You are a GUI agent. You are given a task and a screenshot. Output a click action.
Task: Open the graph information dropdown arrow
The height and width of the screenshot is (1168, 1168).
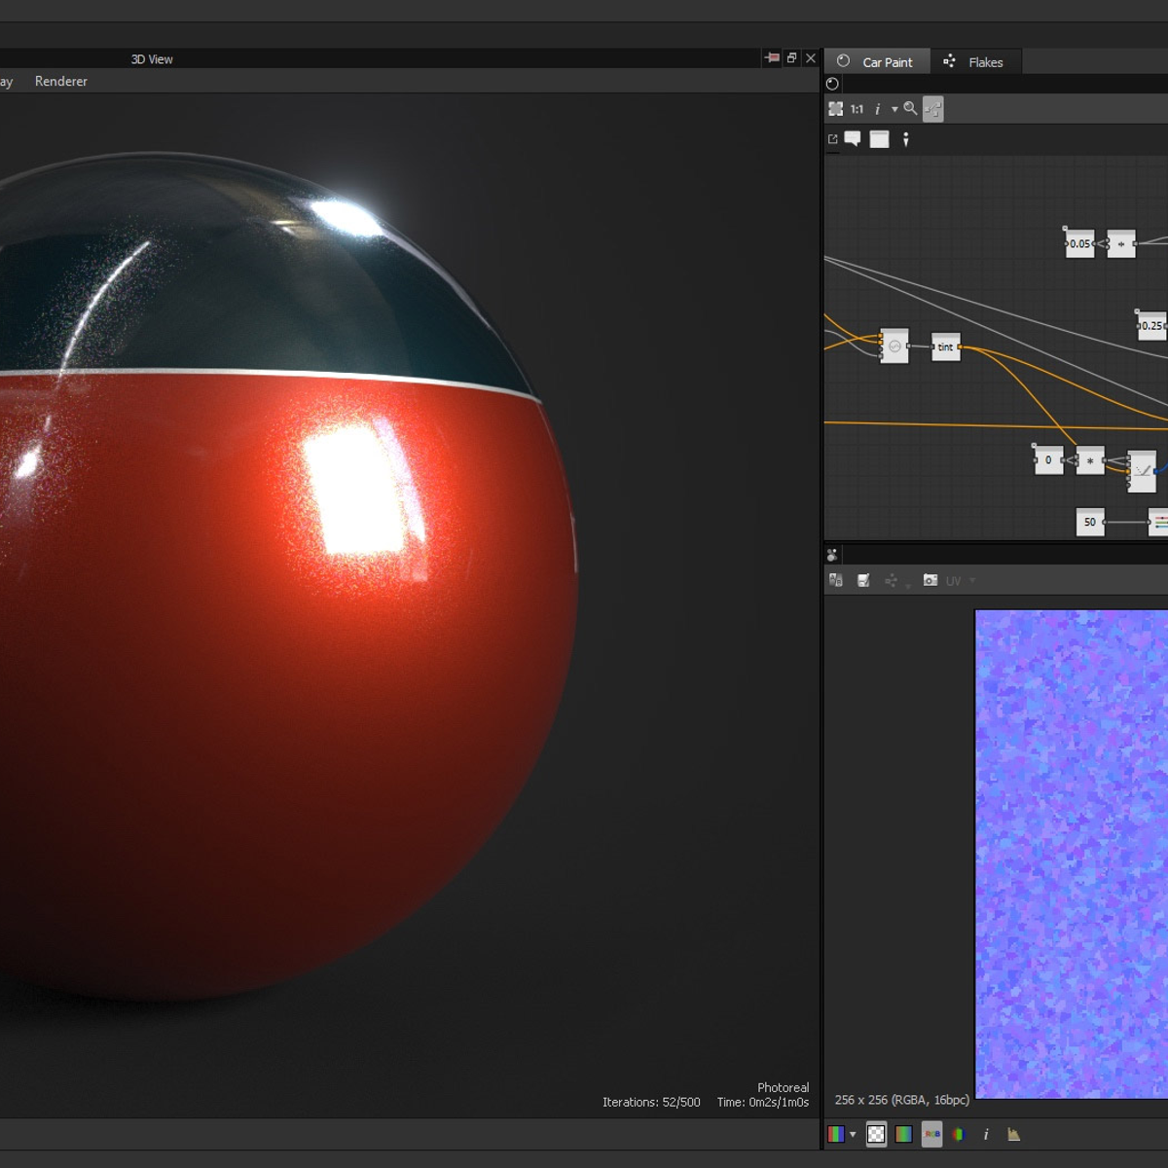(x=894, y=108)
